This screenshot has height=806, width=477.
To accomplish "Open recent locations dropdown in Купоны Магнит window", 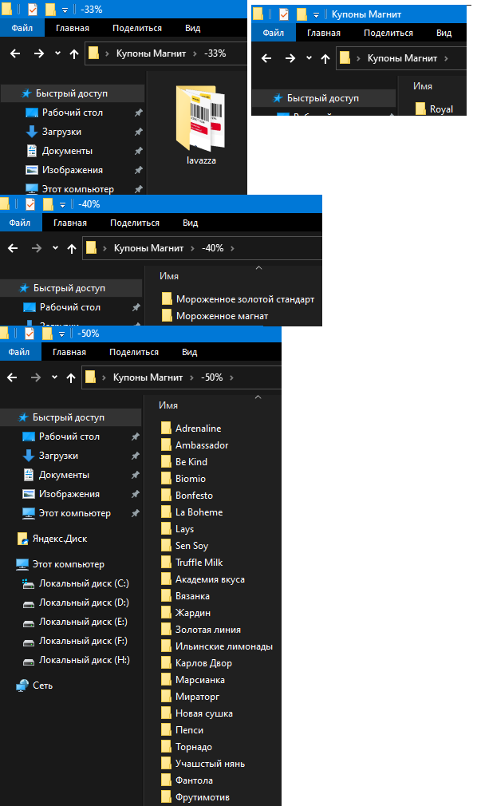I will [309, 58].
